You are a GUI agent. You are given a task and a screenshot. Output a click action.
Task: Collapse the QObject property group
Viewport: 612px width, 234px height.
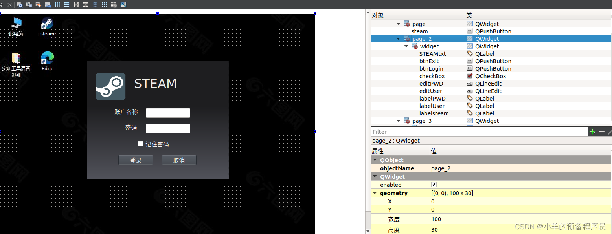click(375, 160)
